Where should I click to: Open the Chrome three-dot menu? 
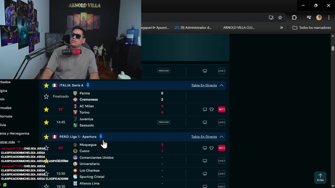tap(329, 17)
